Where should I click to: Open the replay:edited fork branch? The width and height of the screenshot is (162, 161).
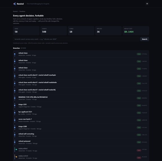[x=81, y=149]
